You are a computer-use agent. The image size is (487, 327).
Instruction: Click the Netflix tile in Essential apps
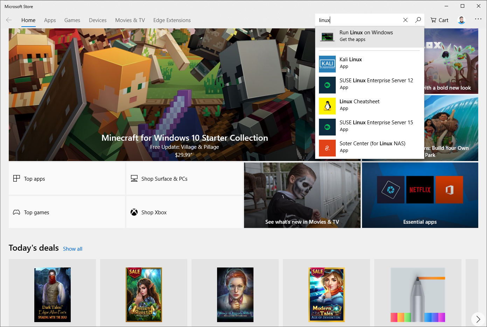420,189
